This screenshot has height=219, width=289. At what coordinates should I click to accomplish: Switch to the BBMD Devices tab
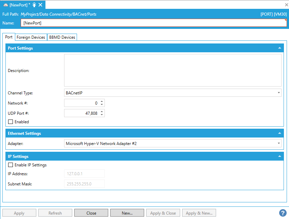(62, 37)
